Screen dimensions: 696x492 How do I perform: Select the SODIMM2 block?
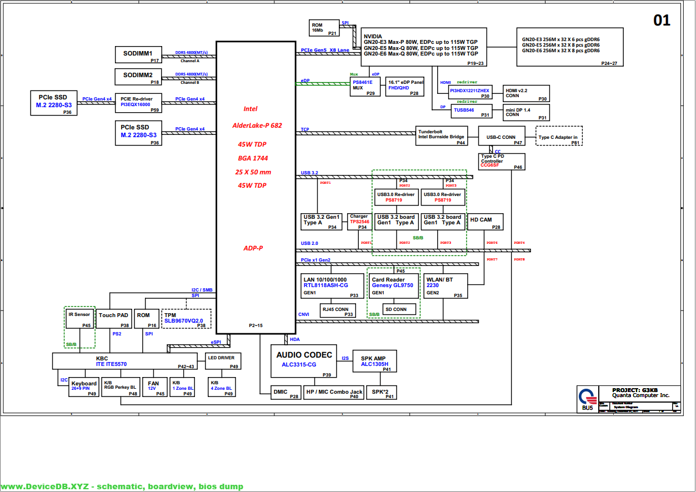tap(138, 77)
